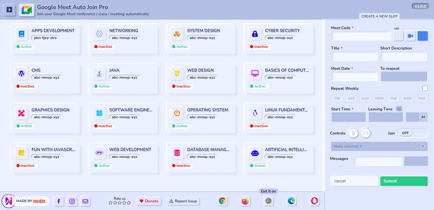Click the solid blue color swatch
The image size is (434, 210).
pyautogui.click(x=422, y=36)
